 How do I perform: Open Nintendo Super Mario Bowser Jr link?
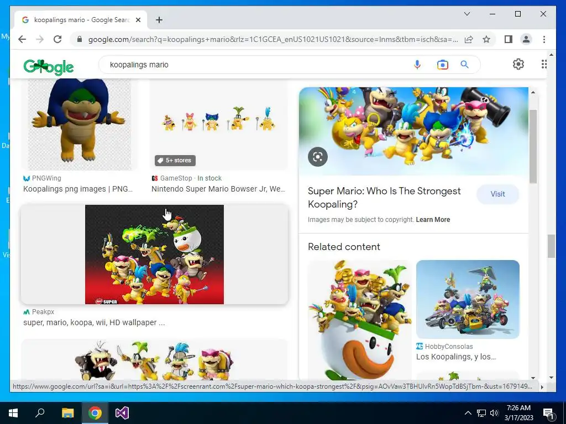pyautogui.click(x=218, y=189)
